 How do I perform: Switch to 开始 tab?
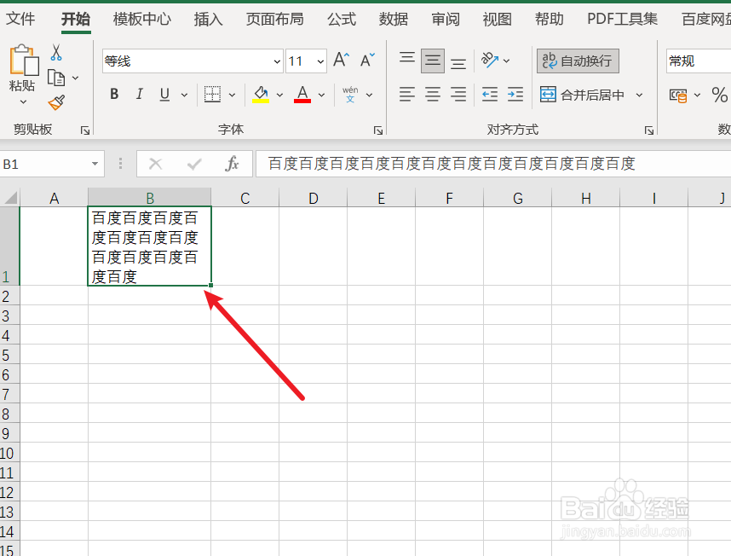tap(76, 19)
